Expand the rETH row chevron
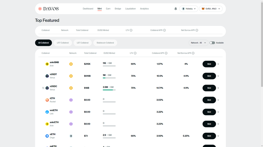Image resolution: width=263 pixels, height=147 pixels. point(218,100)
